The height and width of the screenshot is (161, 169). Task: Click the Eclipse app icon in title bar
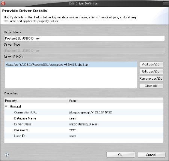(x=3, y=3)
